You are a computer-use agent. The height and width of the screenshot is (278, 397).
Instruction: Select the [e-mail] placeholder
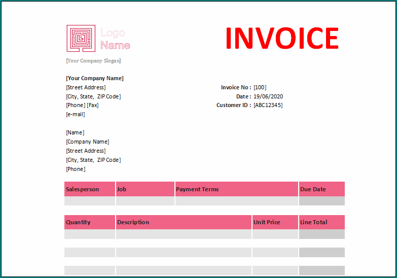[76, 114]
